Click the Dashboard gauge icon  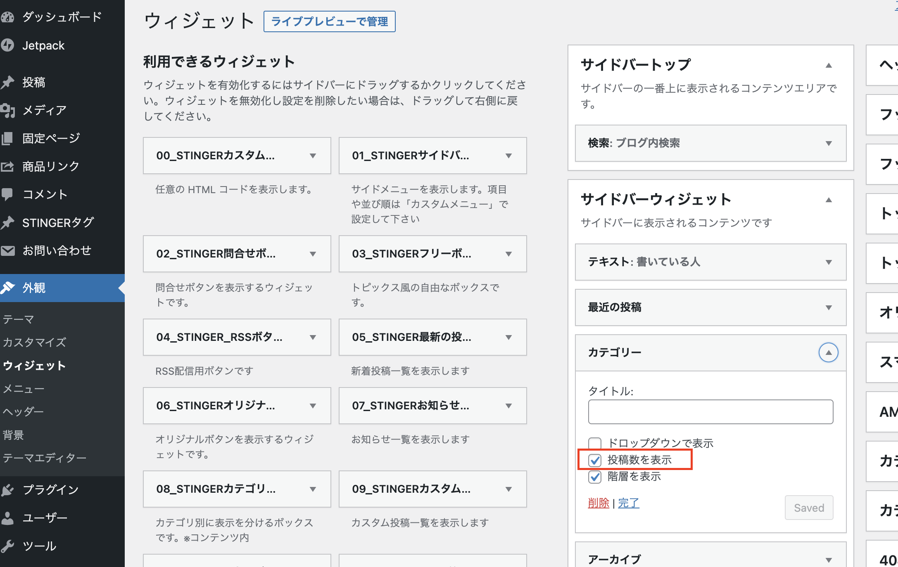pyautogui.click(x=7, y=17)
